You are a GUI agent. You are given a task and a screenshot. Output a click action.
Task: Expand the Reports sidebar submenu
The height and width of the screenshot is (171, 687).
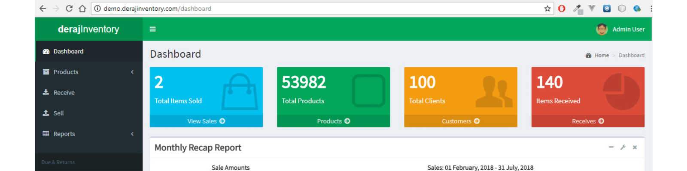[x=89, y=134]
